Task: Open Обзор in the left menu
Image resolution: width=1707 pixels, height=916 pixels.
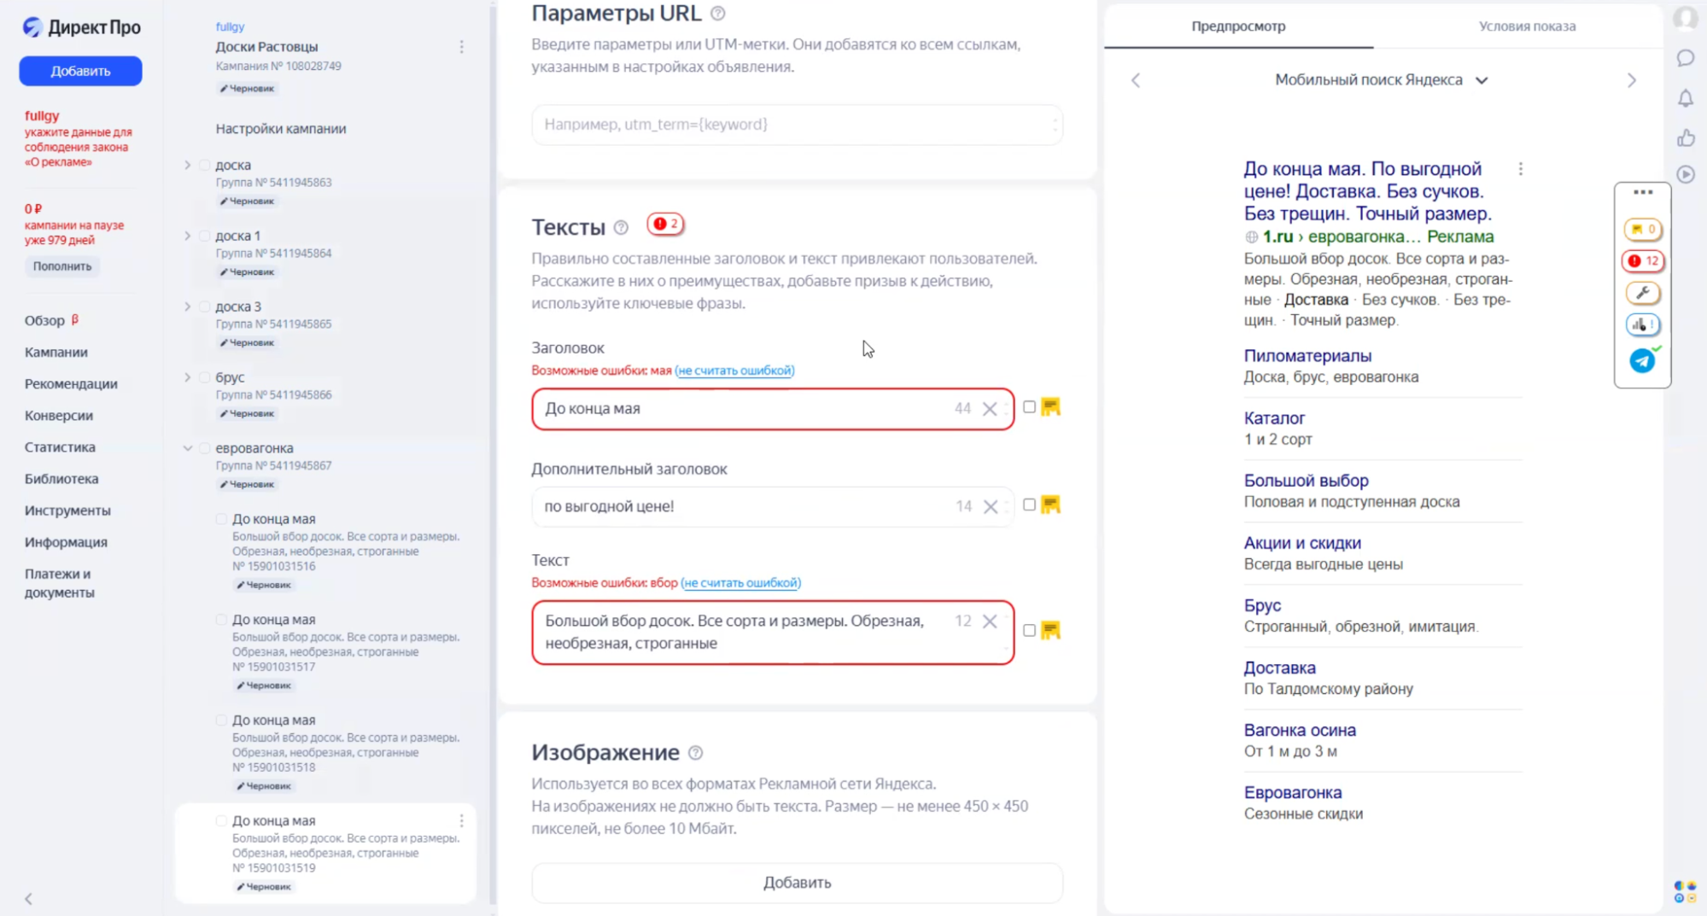Action: tap(44, 321)
